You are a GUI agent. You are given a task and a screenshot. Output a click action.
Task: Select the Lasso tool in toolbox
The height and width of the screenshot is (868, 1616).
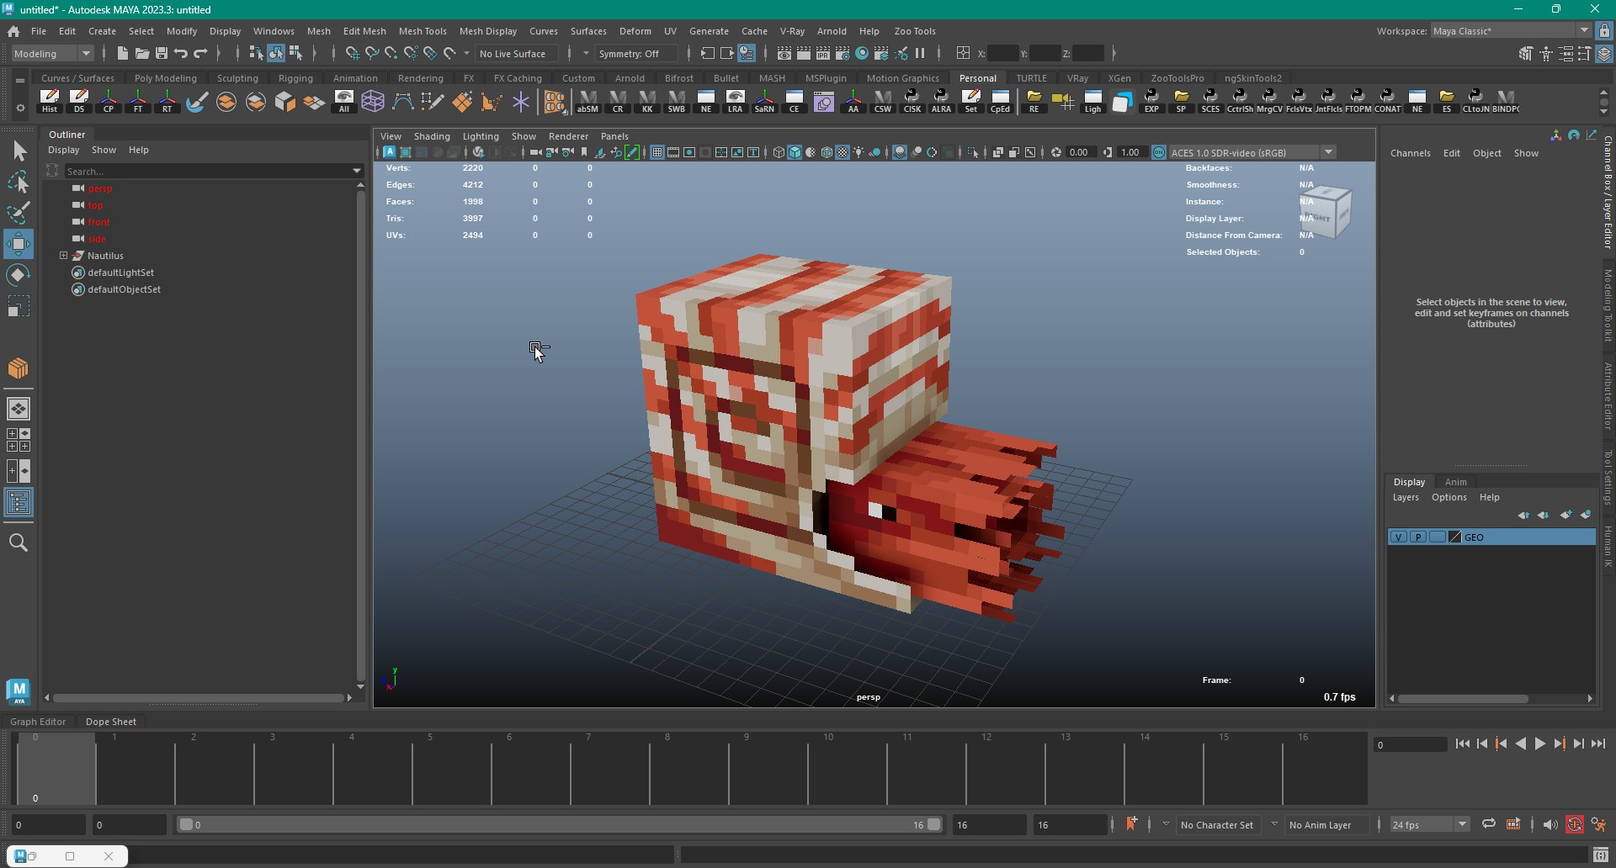click(19, 182)
